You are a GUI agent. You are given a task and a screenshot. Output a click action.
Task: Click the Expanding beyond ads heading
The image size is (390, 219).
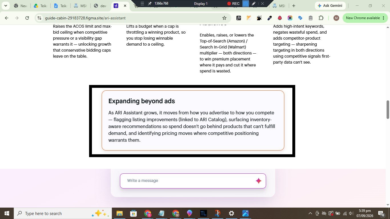142,101
